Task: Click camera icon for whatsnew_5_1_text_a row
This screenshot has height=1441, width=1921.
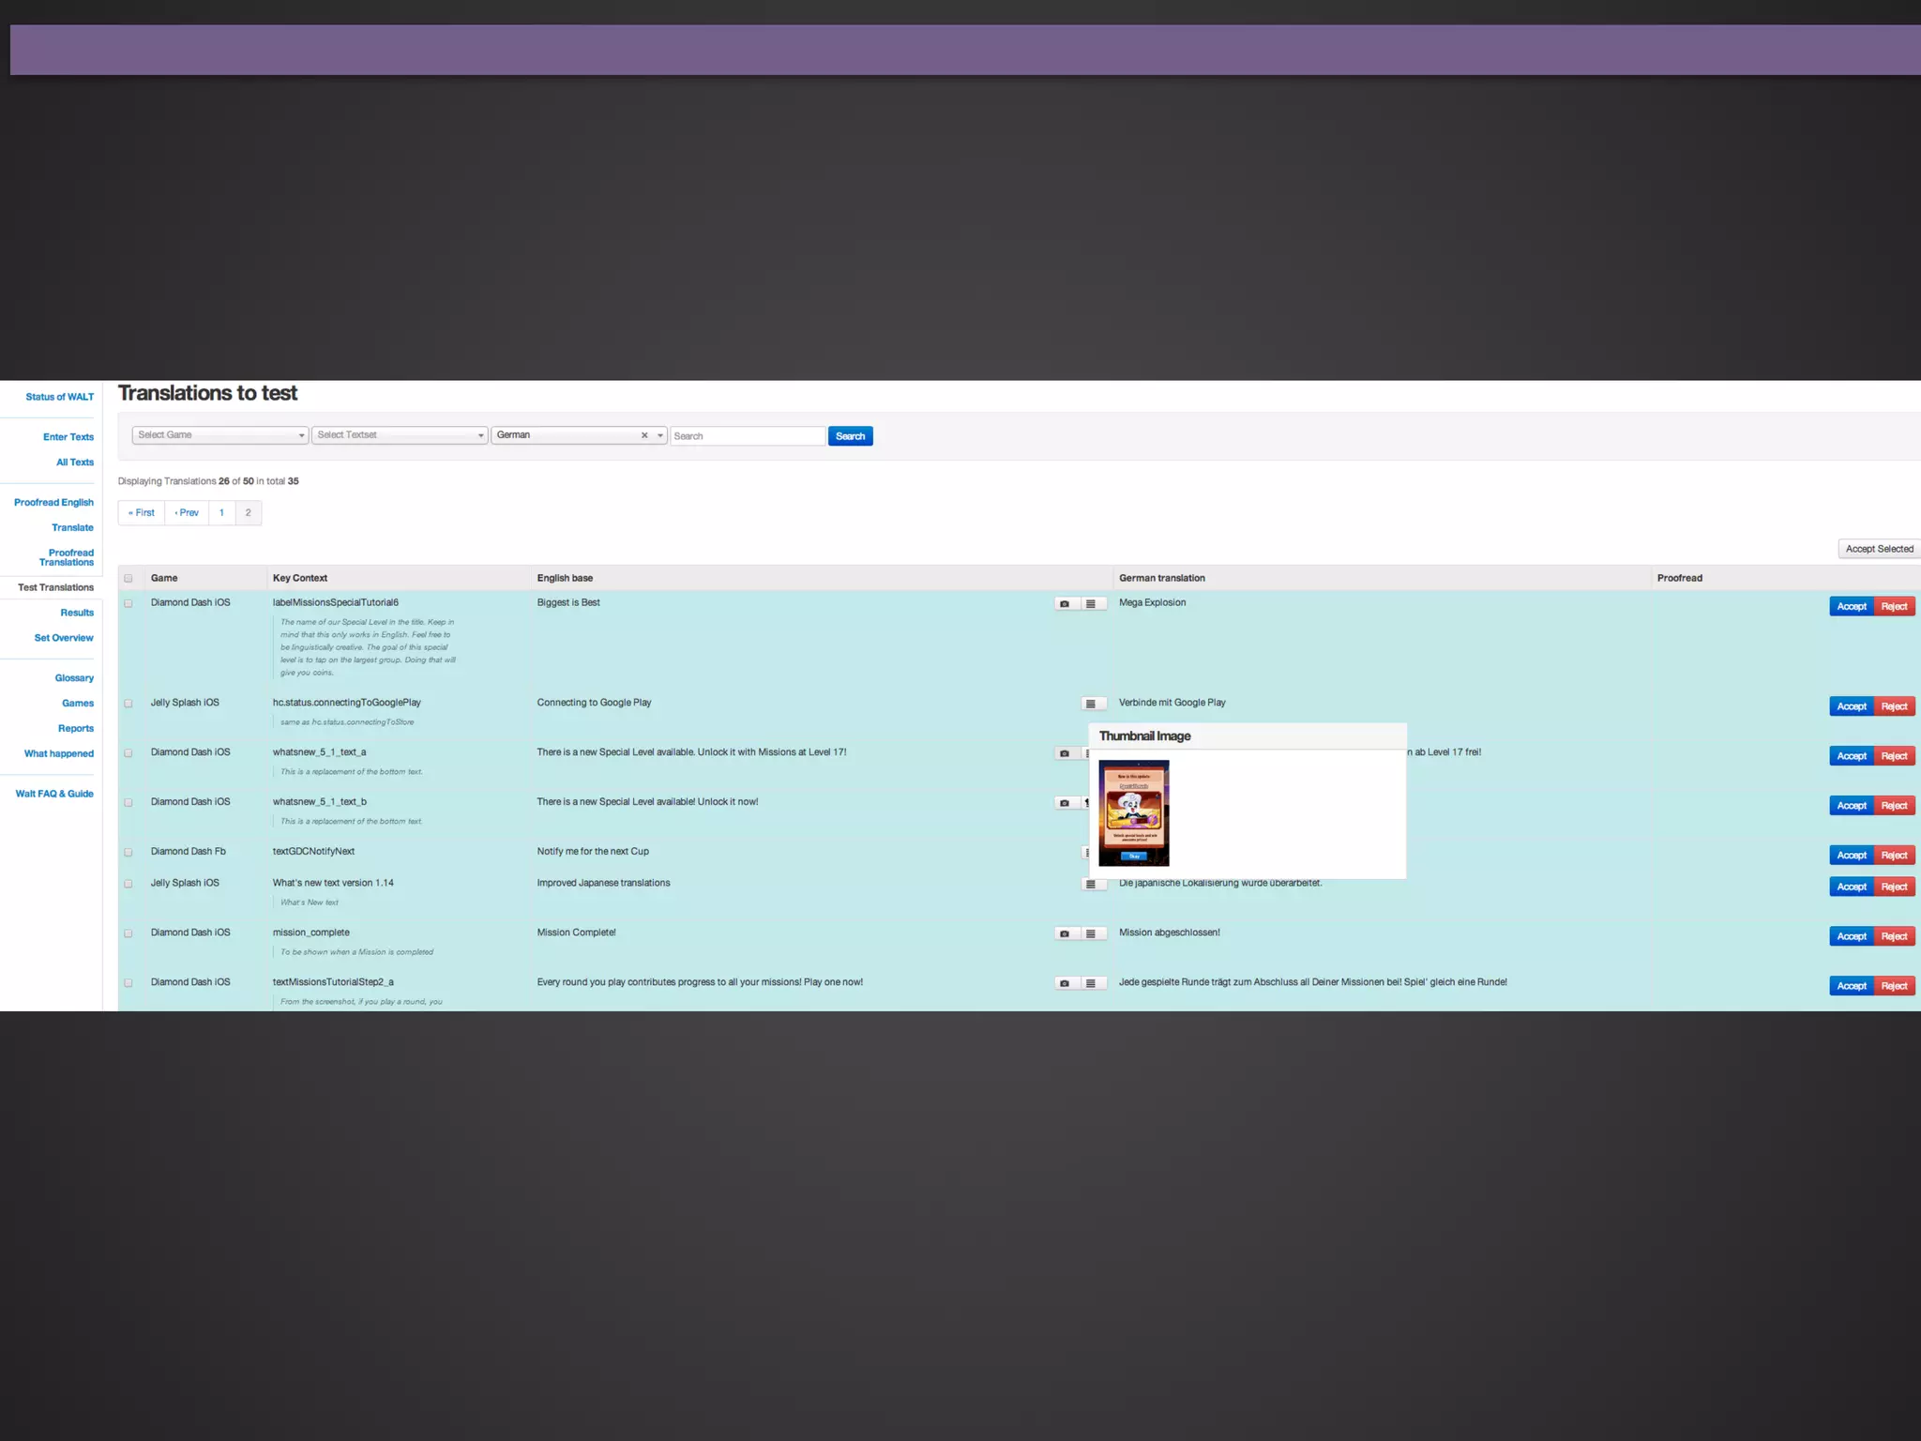Action: point(1064,753)
